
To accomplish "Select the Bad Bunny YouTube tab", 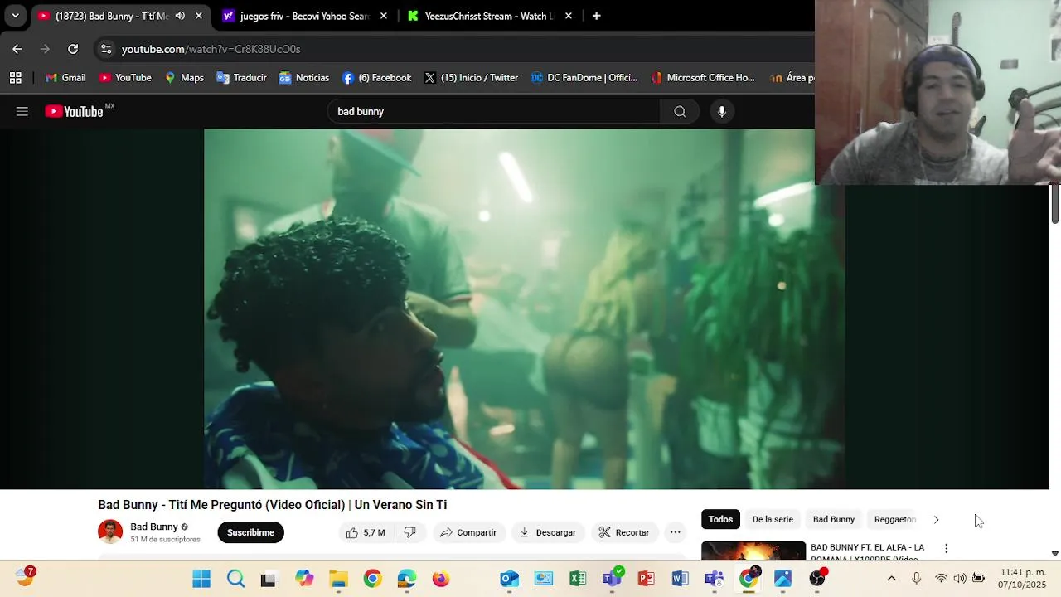I will (119, 16).
